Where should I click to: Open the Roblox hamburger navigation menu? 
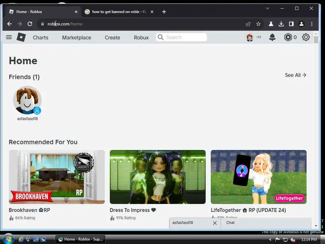pos(9,37)
